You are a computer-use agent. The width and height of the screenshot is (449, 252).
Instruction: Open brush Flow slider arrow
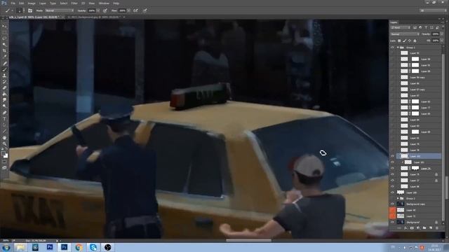(x=128, y=10)
